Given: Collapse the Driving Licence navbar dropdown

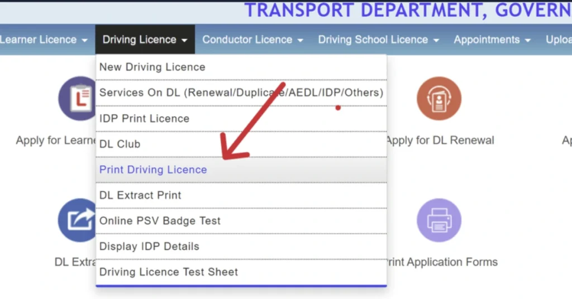Looking at the screenshot, I should (x=145, y=40).
